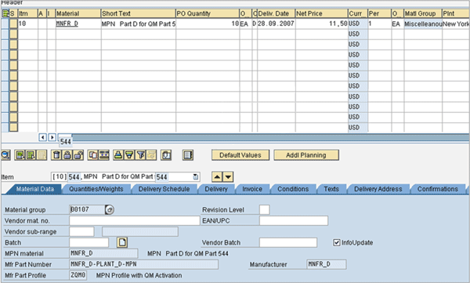
Task: Click the Matl Group column header
Action: coord(423,13)
